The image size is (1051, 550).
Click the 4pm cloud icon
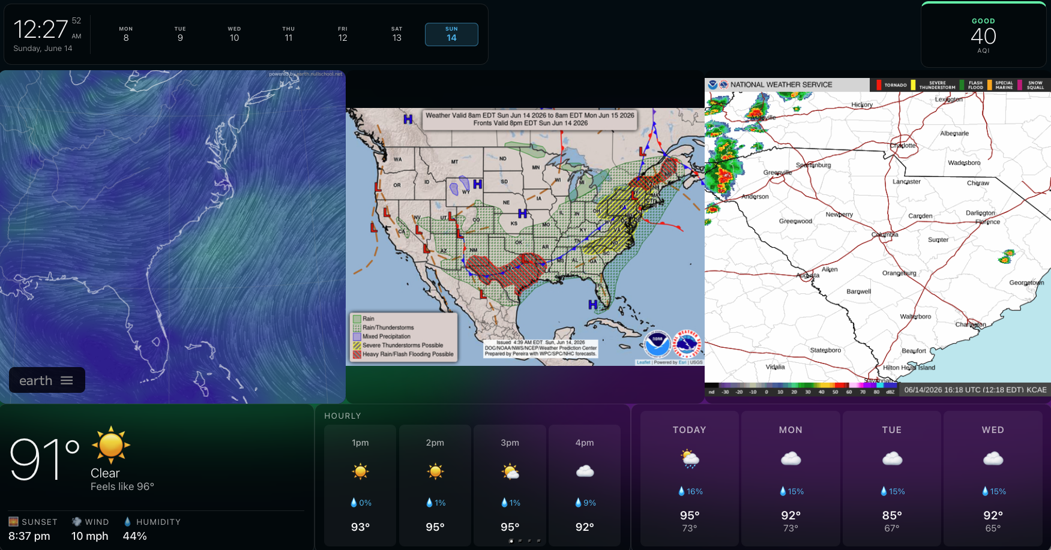(x=585, y=471)
